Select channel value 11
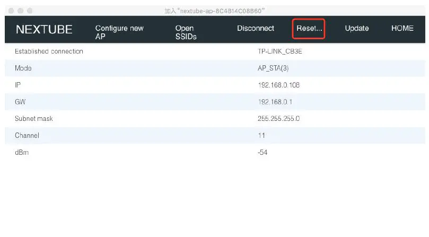 pos(261,136)
